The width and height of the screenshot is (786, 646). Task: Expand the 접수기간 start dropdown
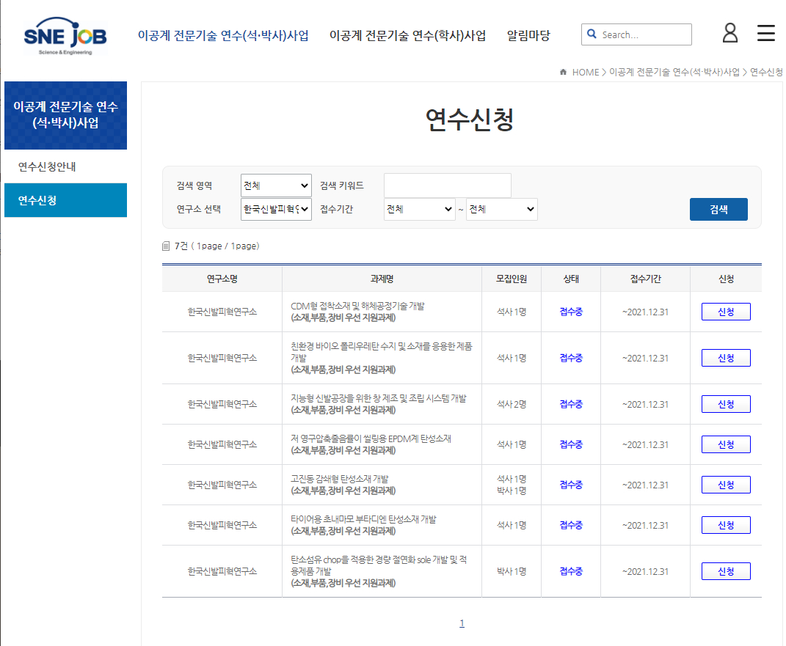419,209
